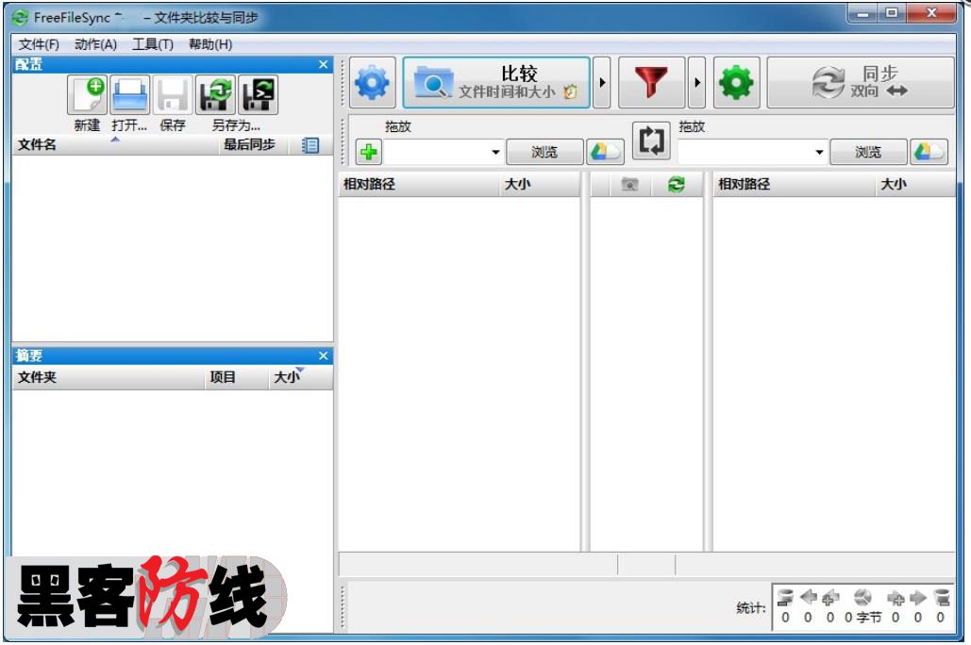Screen dimensions: 971x645
Task: Click create-right plus statistics icon
Action: [896, 597]
